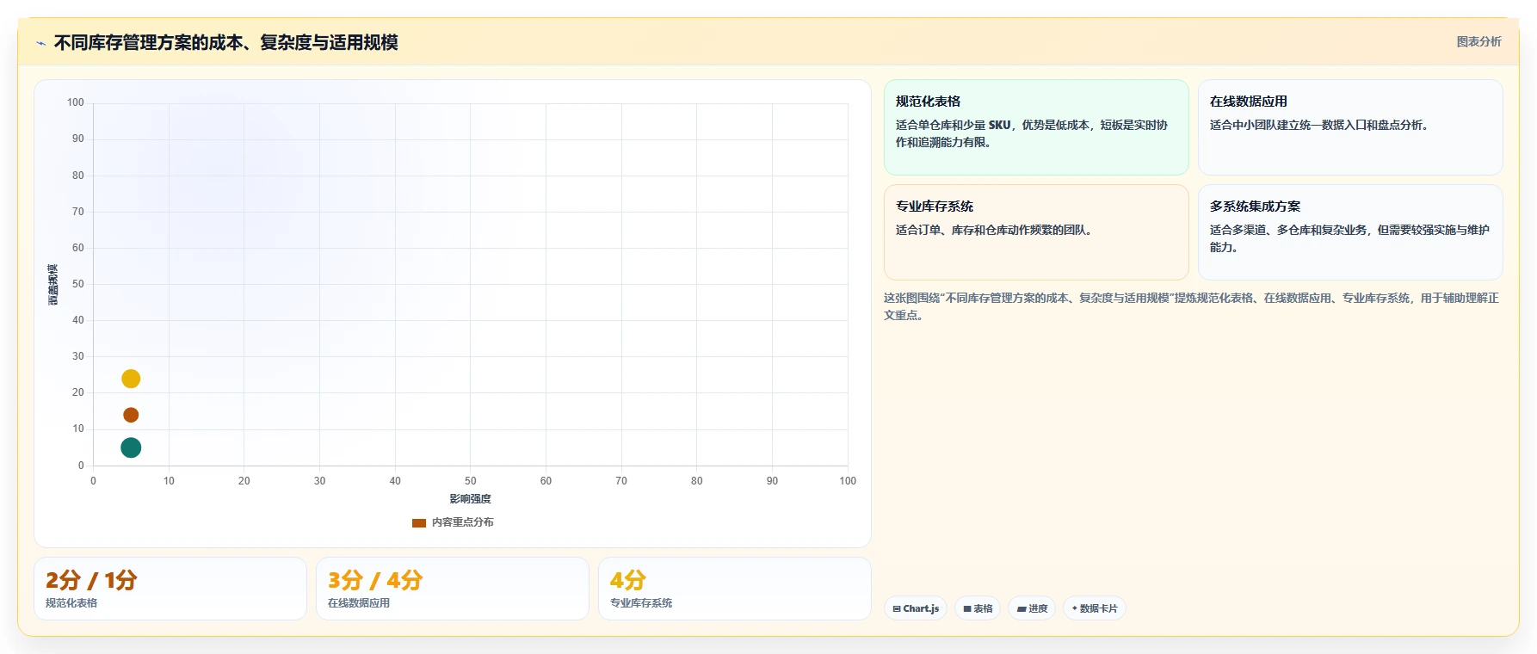Screen dimensions: 1537x654
Task: Click the 图表分析 label in header
Action: [1478, 41]
